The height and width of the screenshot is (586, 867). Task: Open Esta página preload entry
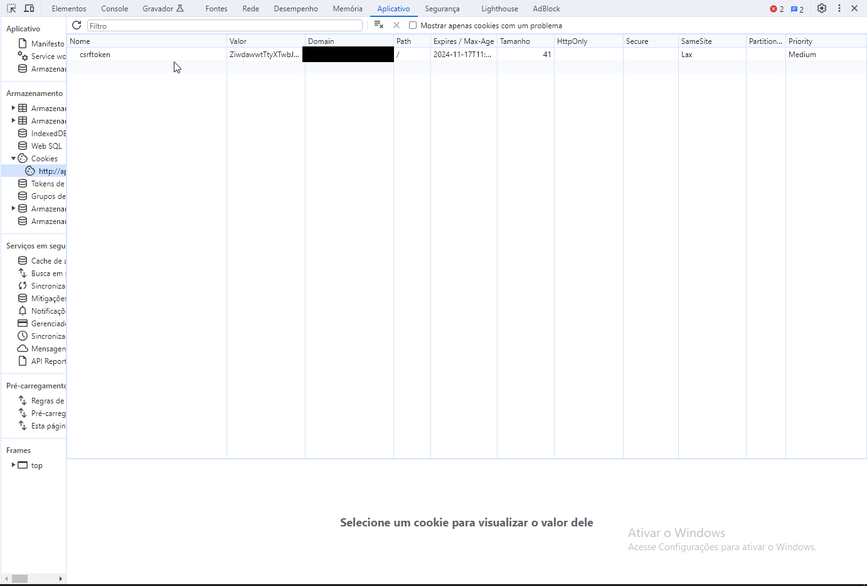point(41,425)
